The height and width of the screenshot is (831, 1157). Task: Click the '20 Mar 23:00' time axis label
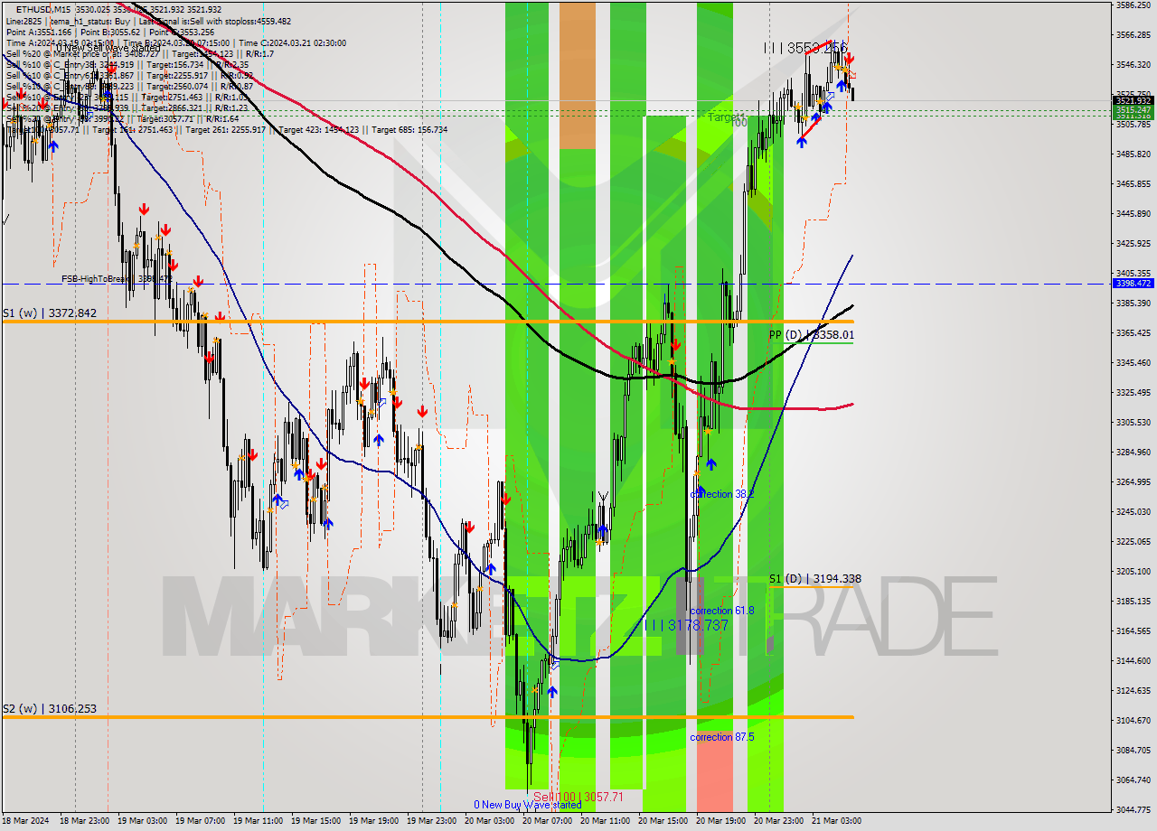tap(780, 821)
